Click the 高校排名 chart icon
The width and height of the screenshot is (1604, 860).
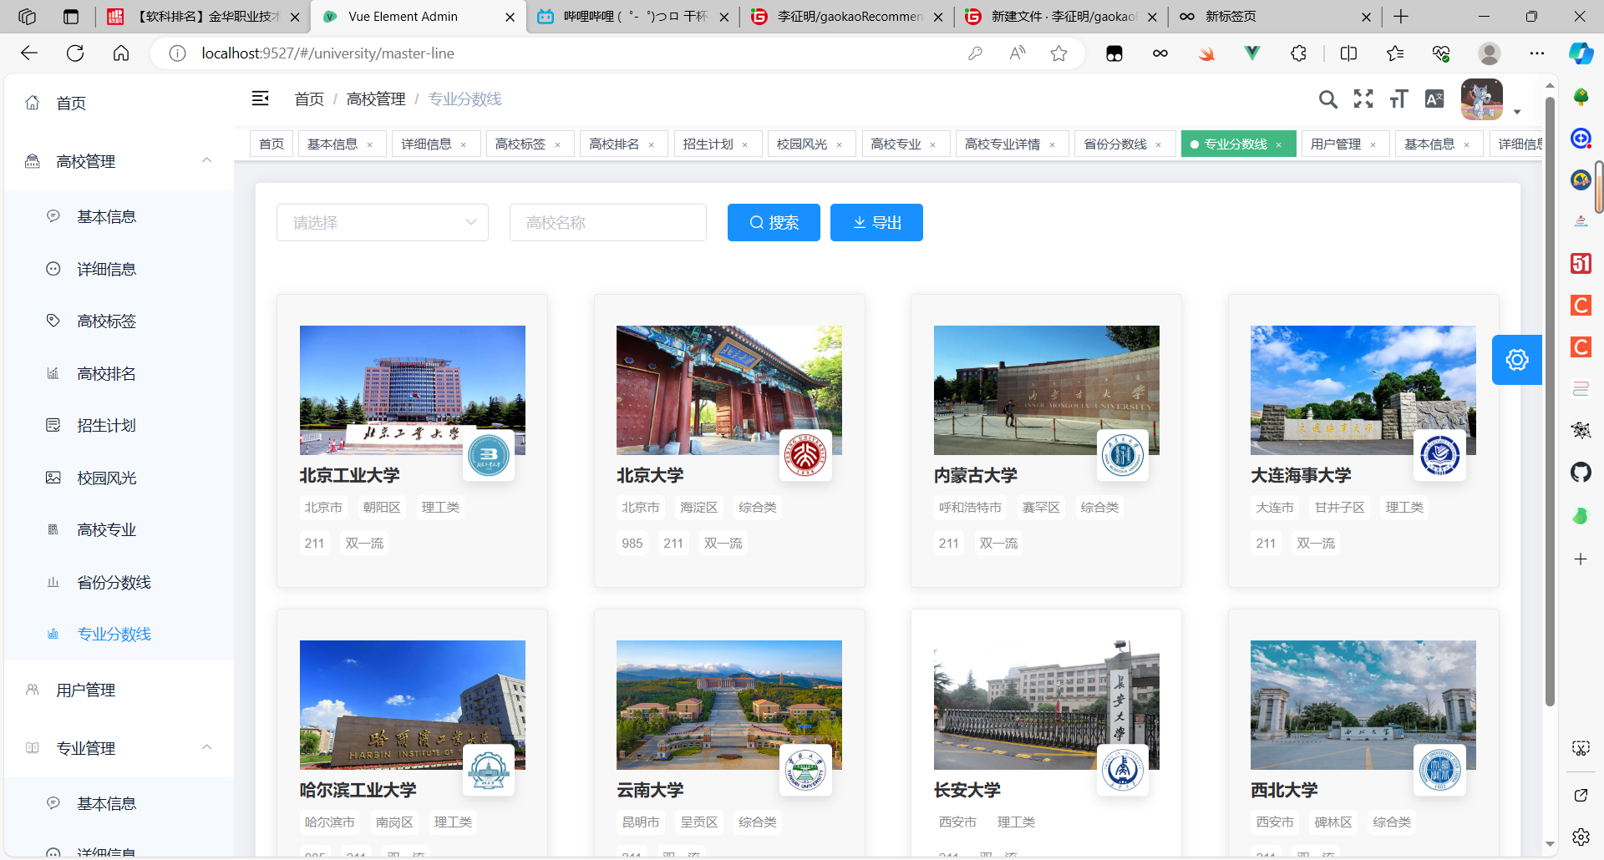pyautogui.click(x=53, y=373)
